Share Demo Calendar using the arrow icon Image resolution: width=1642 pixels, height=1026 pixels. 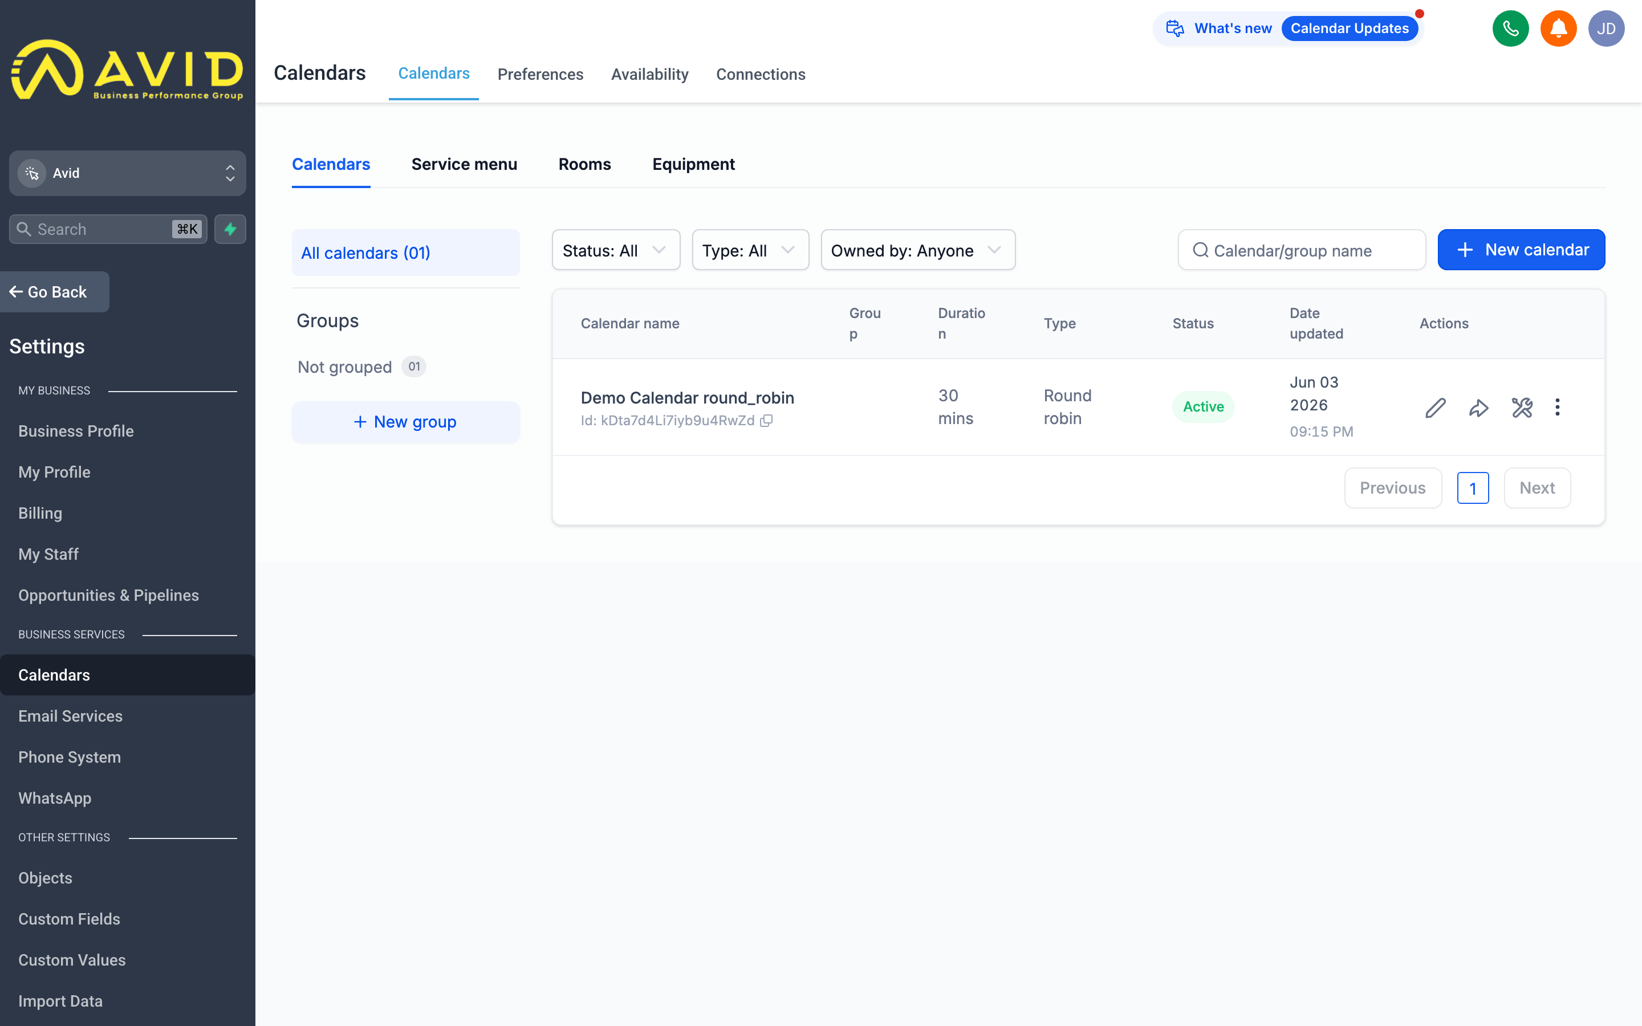point(1478,407)
